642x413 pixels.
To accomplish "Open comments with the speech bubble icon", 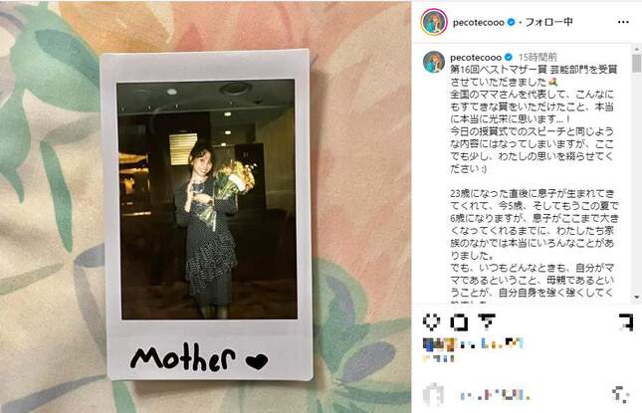I will [459, 322].
